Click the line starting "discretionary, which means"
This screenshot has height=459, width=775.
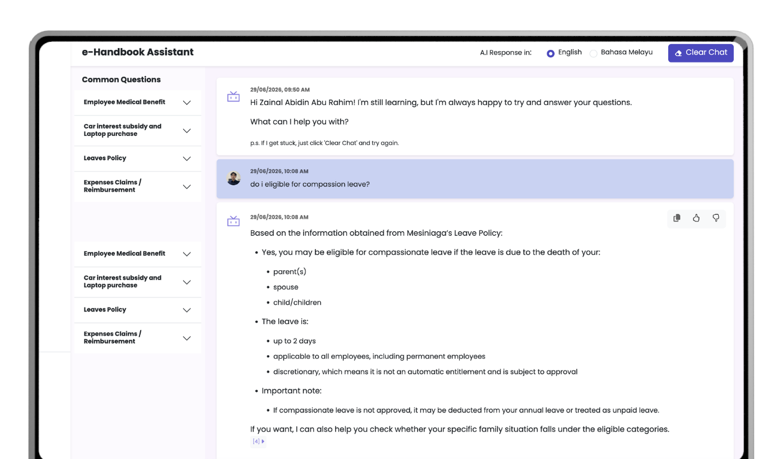point(425,372)
